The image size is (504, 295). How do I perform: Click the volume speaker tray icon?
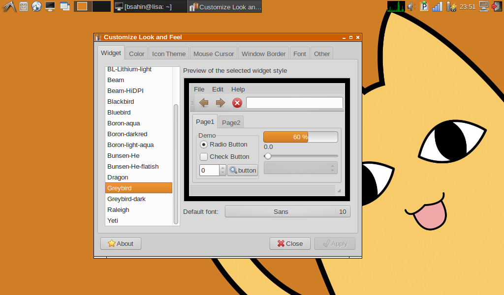(411, 6)
